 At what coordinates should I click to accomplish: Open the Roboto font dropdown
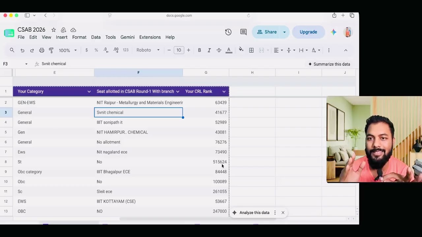click(148, 50)
